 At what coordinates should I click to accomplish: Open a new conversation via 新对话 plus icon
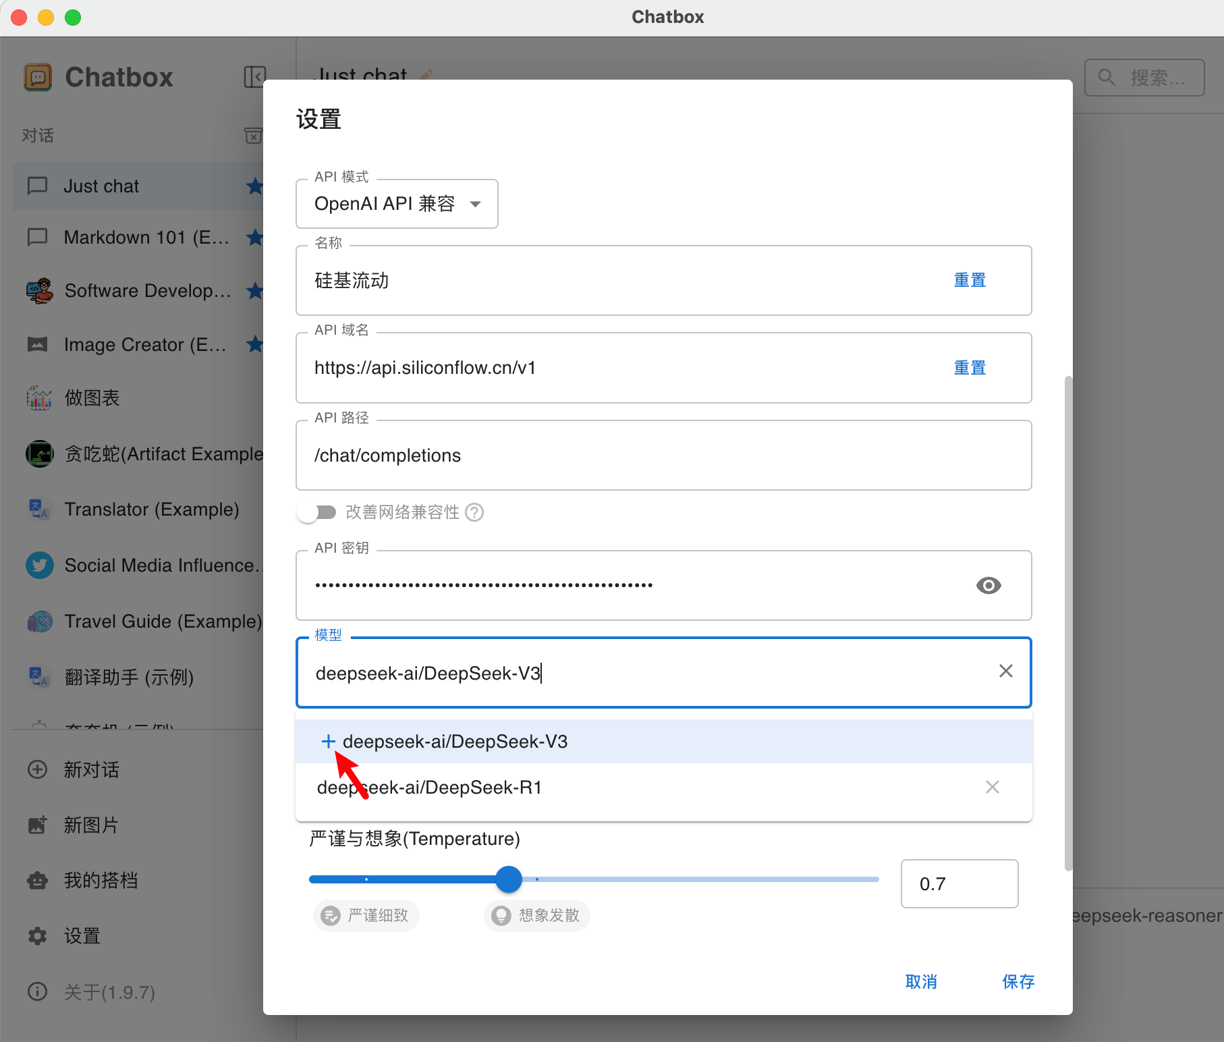[37, 769]
